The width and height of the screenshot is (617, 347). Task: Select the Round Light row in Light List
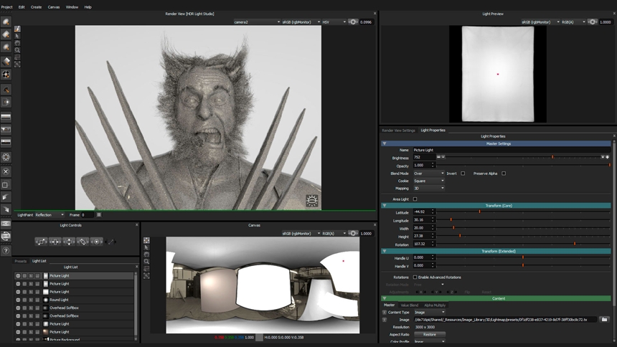[74, 300]
